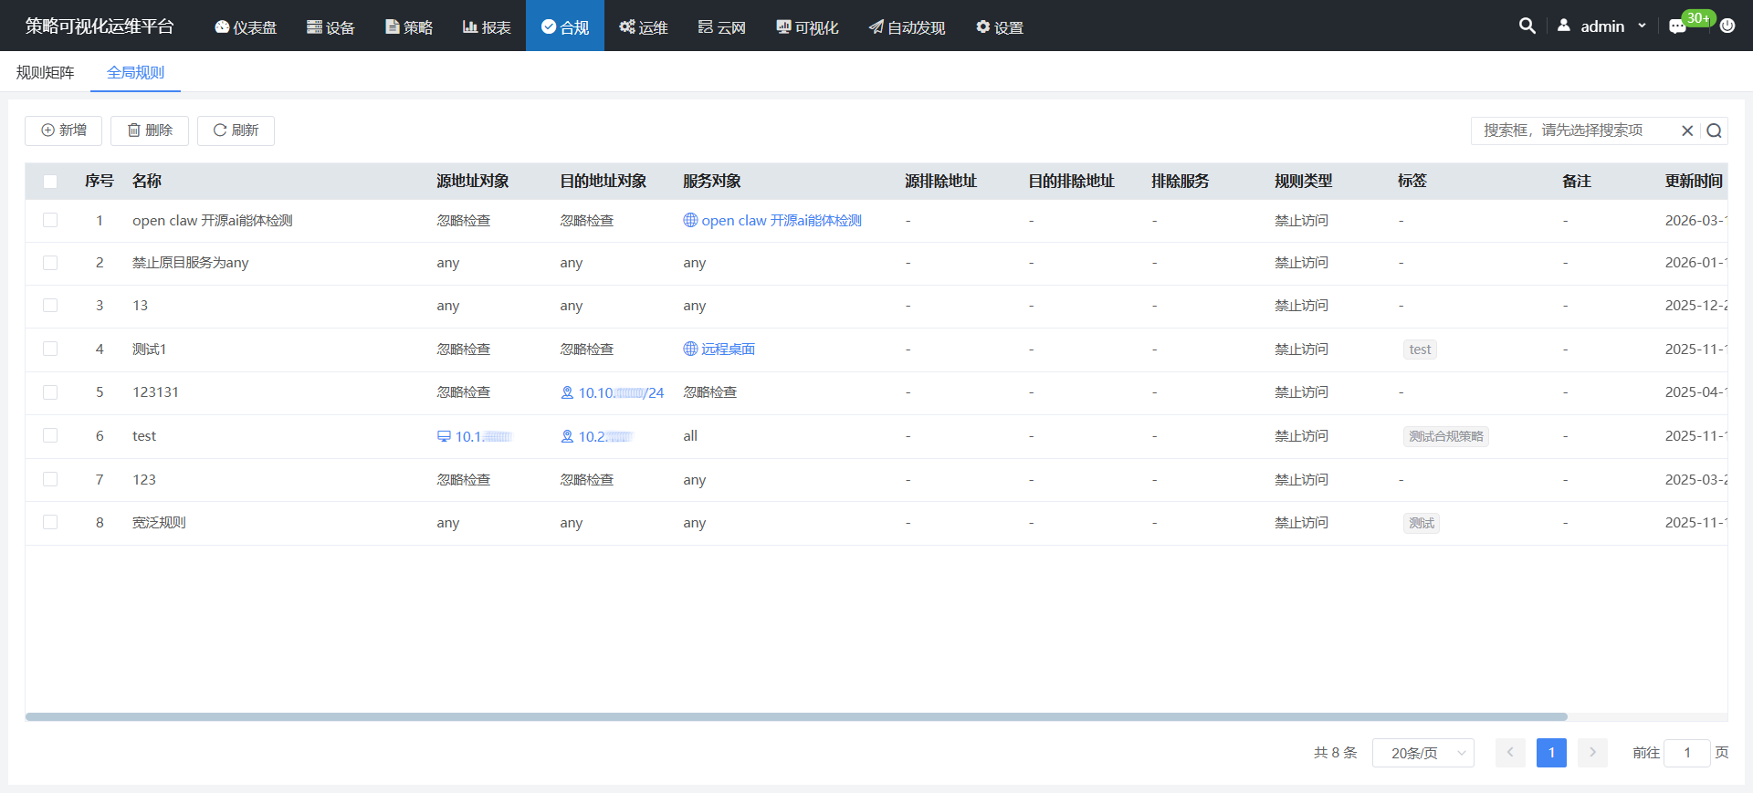Select the checkbox for 宽泛规则 row
The width and height of the screenshot is (1753, 793).
point(50,522)
